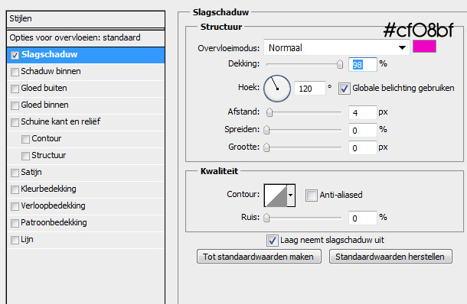Click the Grootte slider handle
This screenshot has height=304, width=467.
[266, 147]
